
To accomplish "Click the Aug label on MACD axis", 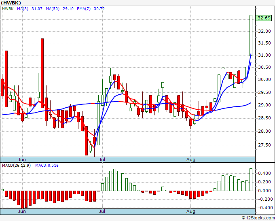I will coord(190,211).
